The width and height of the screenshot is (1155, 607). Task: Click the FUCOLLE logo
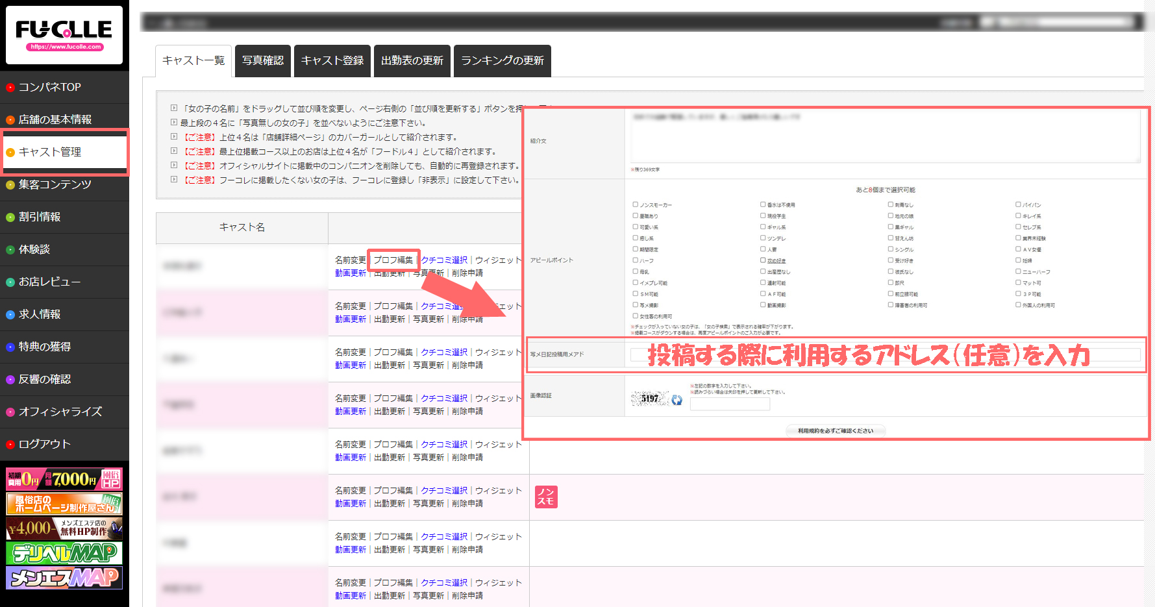(x=64, y=34)
